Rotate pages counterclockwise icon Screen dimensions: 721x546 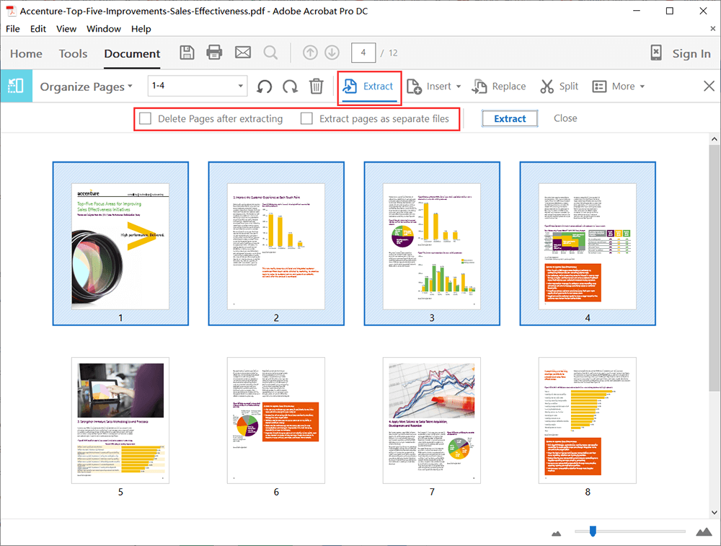click(x=265, y=87)
